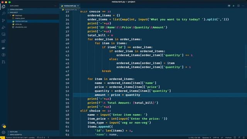Open the Source Control view icon

coord(3,20)
